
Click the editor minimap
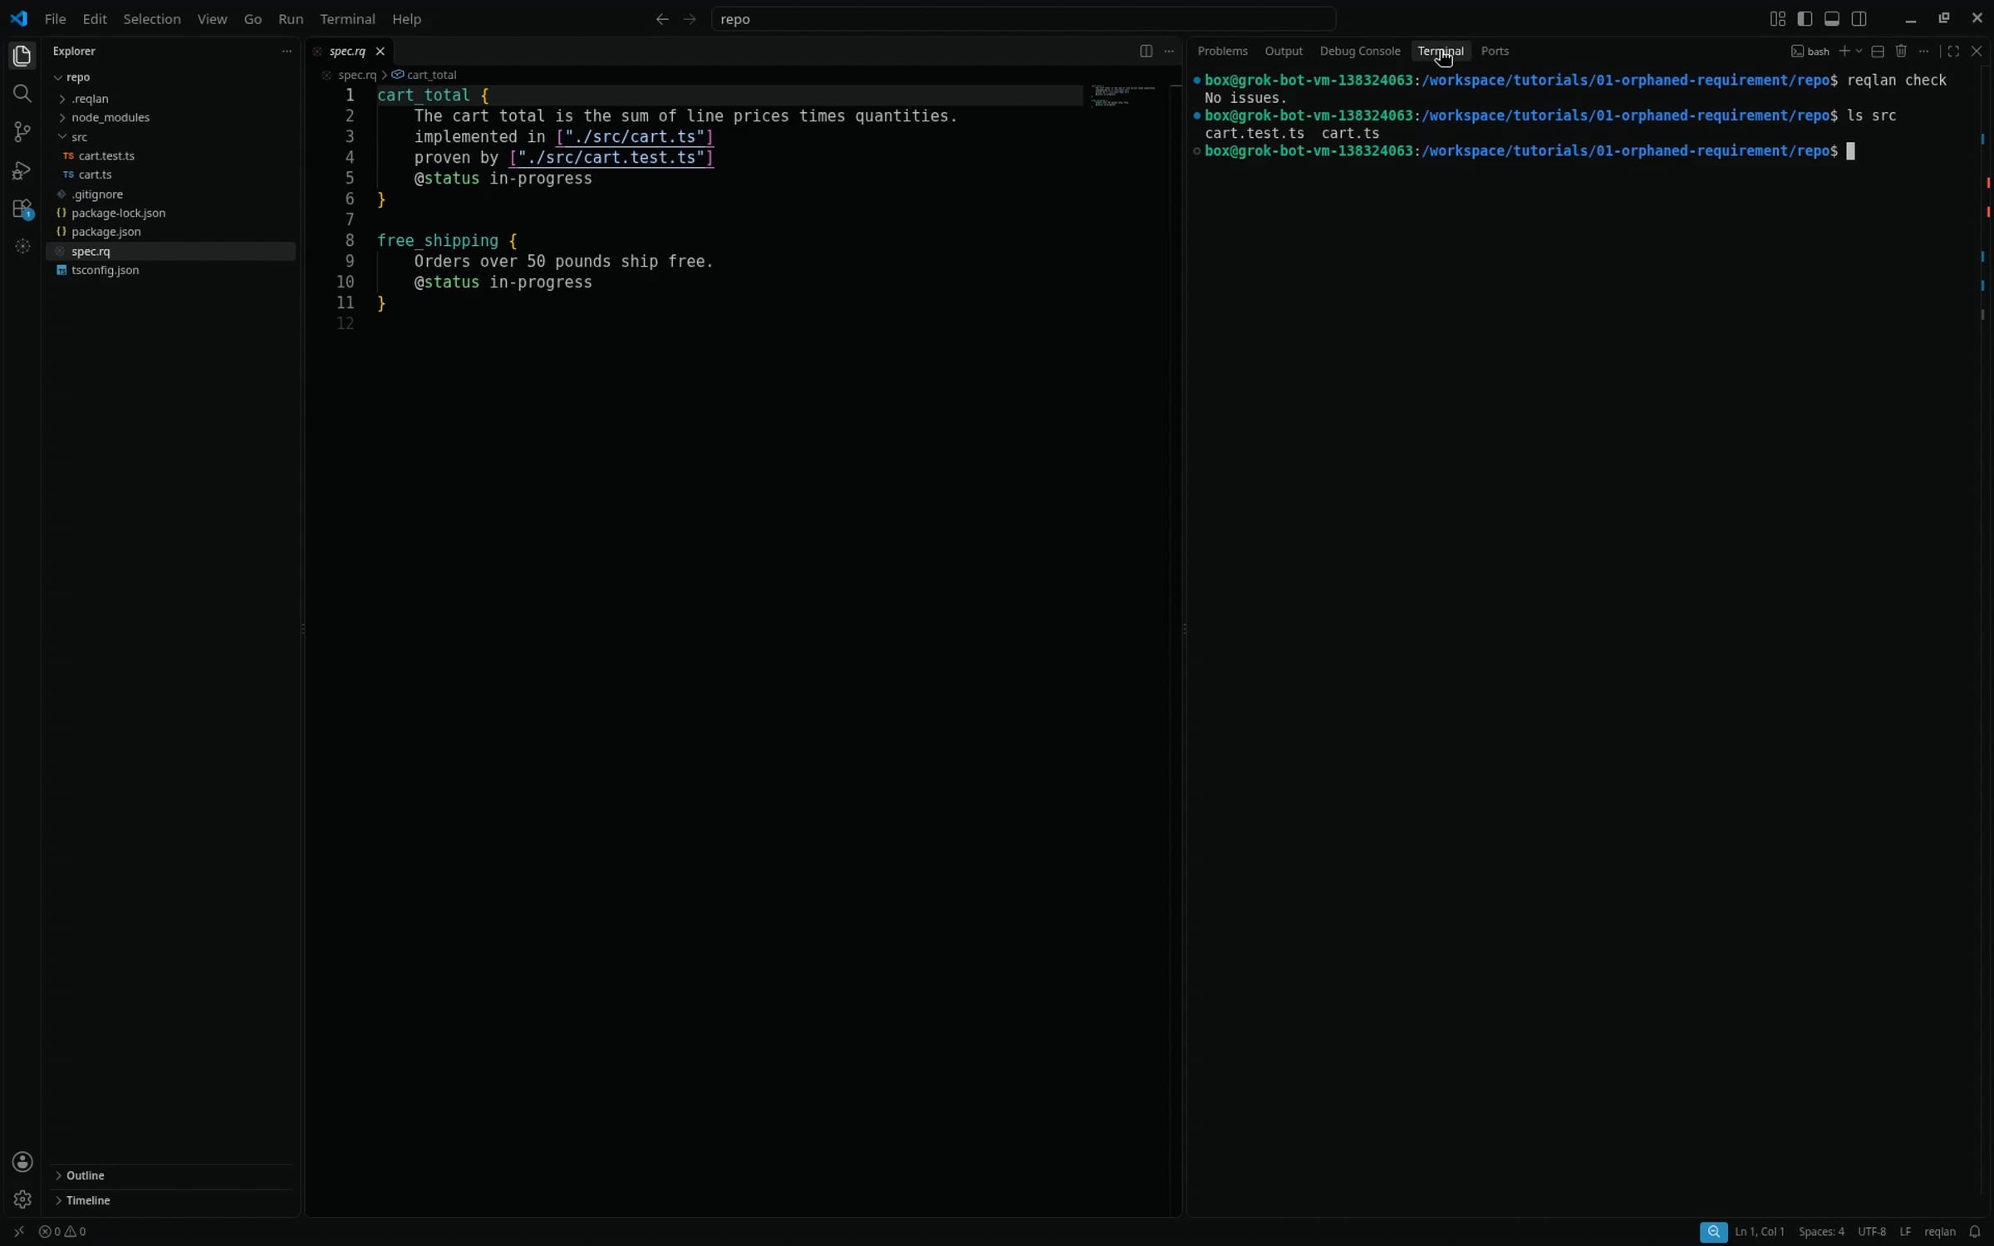coord(1124,96)
